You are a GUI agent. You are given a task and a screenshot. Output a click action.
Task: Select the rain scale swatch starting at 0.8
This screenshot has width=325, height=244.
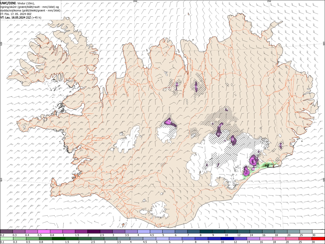coord(46,239)
